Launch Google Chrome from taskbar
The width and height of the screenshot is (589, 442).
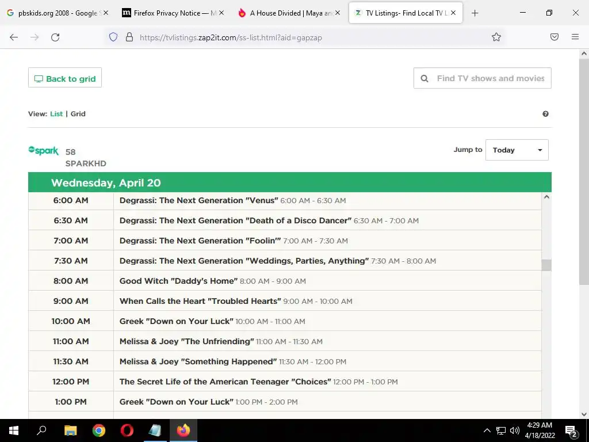coord(99,430)
